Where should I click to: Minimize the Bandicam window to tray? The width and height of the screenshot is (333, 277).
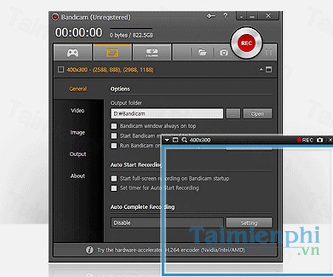click(x=241, y=16)
